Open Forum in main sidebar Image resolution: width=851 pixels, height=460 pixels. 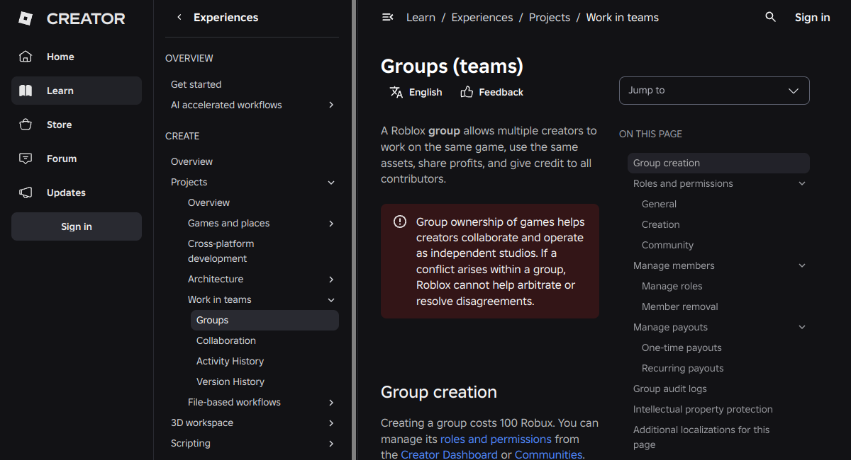coord(77,159)
